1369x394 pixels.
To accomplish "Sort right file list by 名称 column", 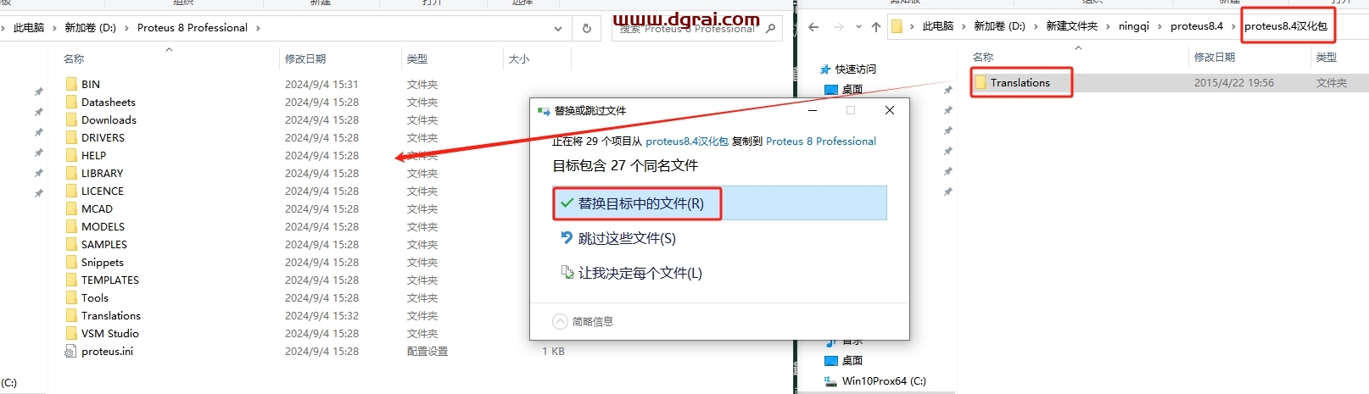I will click(x=983, y=57).
